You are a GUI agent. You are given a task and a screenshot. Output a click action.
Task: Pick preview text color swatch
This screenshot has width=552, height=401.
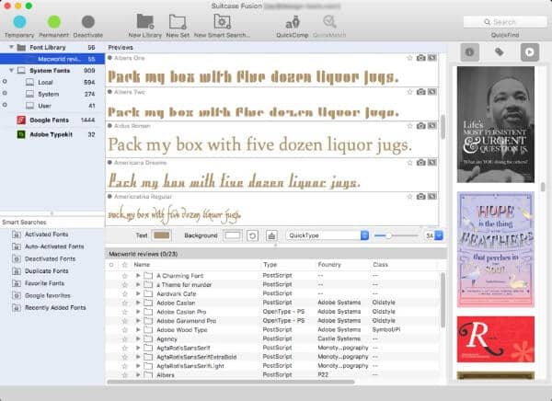tap(162, 235)
